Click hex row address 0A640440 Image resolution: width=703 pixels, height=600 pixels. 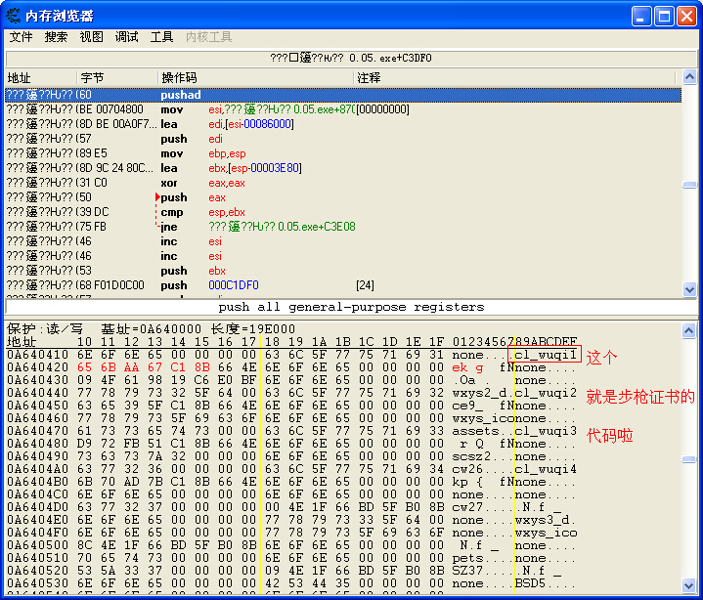[38, 393]
